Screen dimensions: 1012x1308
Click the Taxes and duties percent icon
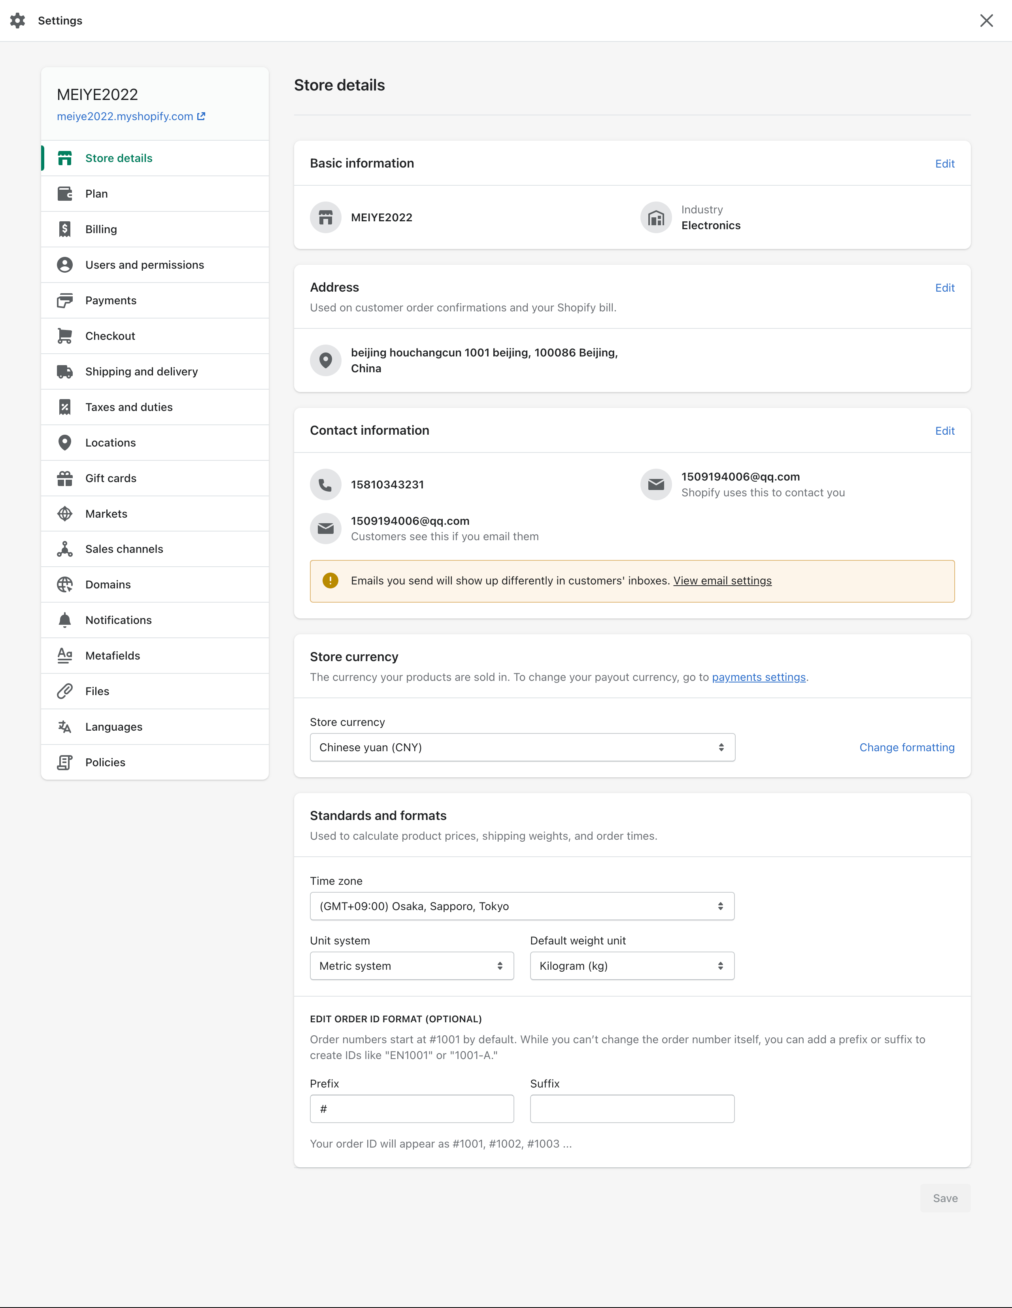point(65,407)
